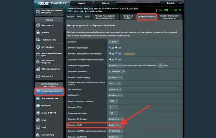
Task: Open the Bluetooth Coexistence dropdown
Action: (117, 72)
